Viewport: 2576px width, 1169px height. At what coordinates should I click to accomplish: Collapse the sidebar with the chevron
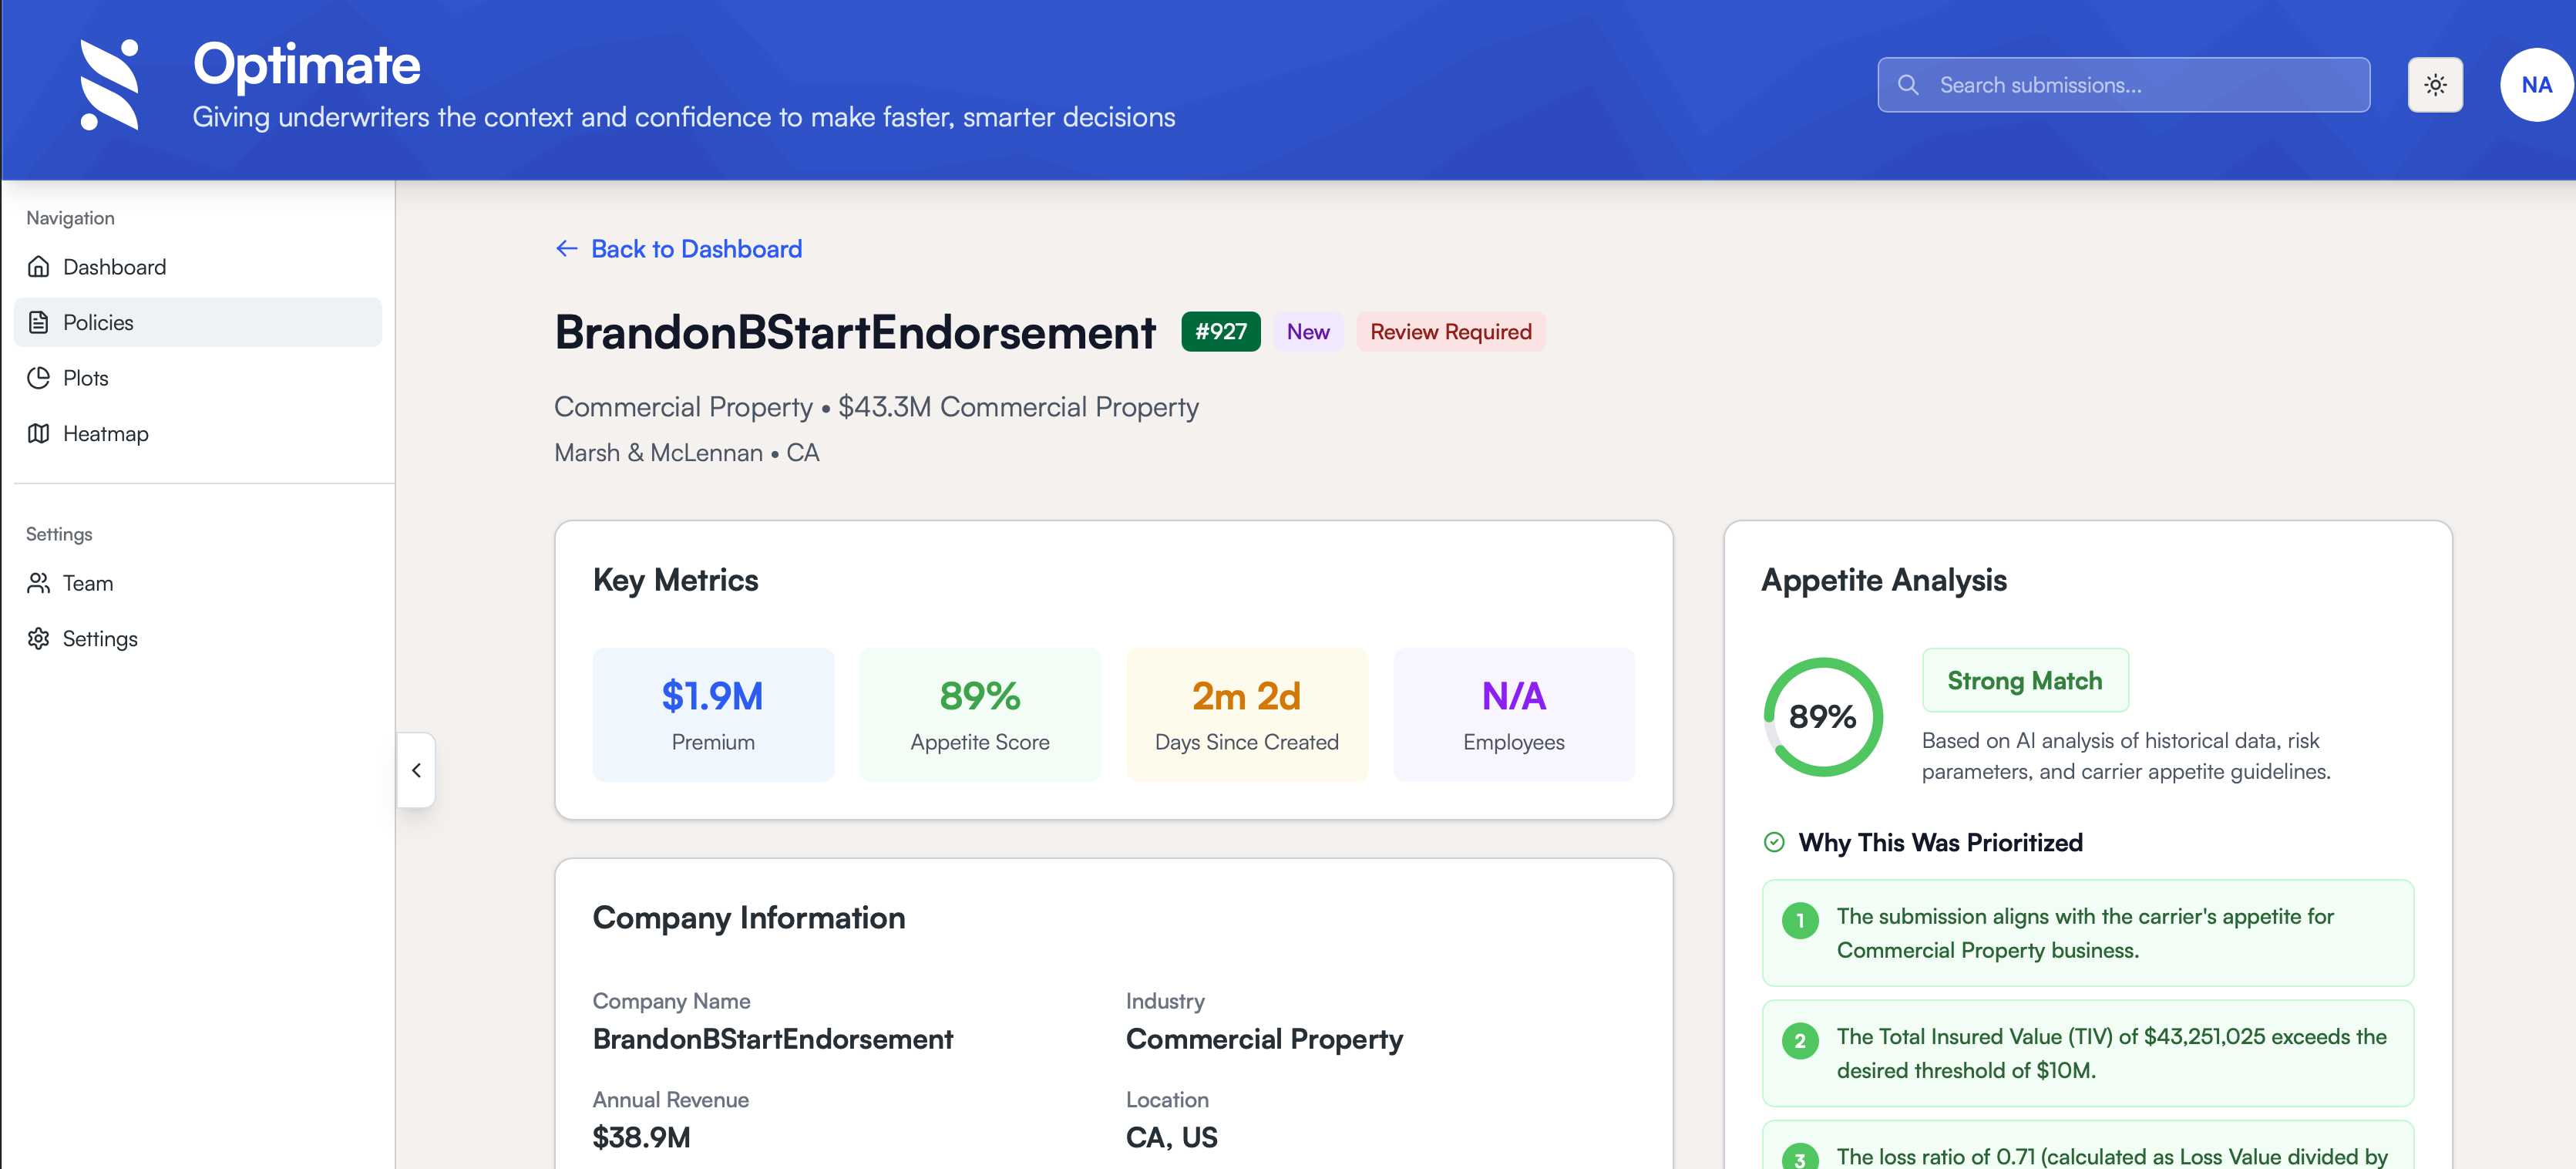coord(416,770)
